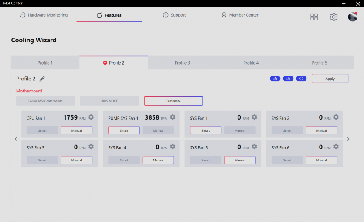The width and height of the screenshot is (364, 222).
Task: Click the import profile icon
Action: (x=288, y=79)
